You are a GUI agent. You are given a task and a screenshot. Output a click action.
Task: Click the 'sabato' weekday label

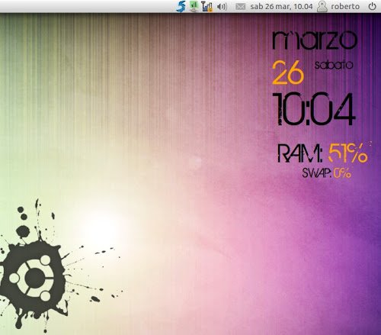click(334, 65)
